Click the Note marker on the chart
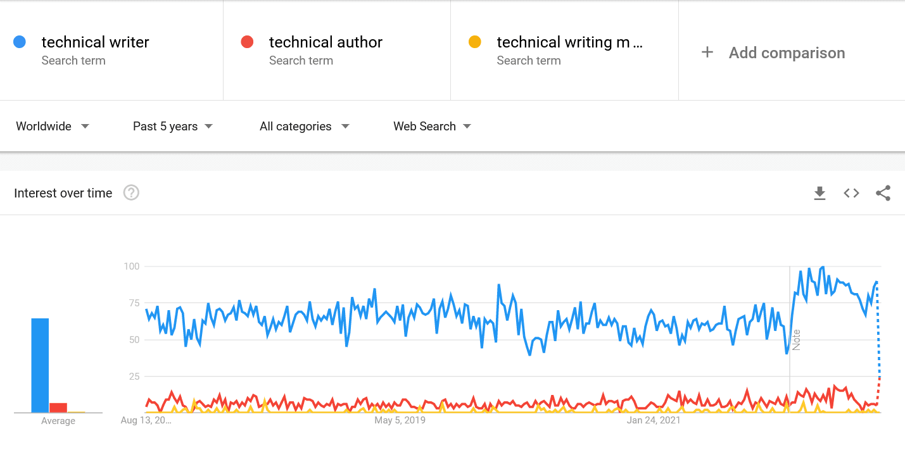The height and width of the screenshot is (450, 905). pyautogui.click(x=796, y=340)
